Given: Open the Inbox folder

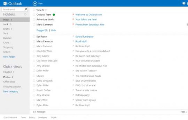Looking at the screenshot, I should tap(15, 20).
